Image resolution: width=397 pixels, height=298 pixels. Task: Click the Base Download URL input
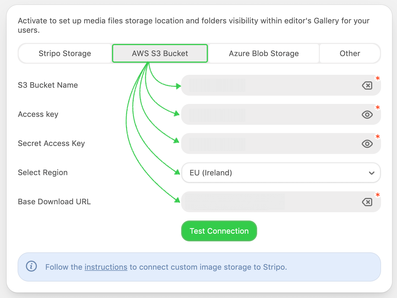(x=270, y=202)
